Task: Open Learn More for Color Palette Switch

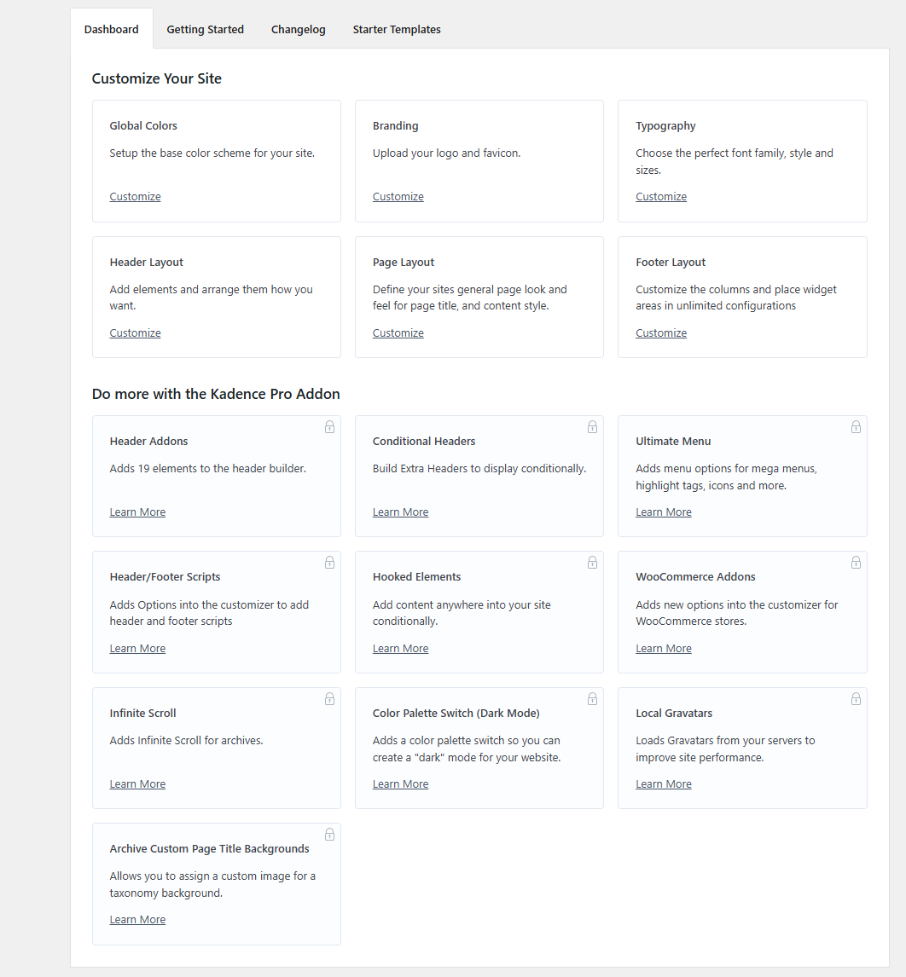Action: (x=400, y=783)
